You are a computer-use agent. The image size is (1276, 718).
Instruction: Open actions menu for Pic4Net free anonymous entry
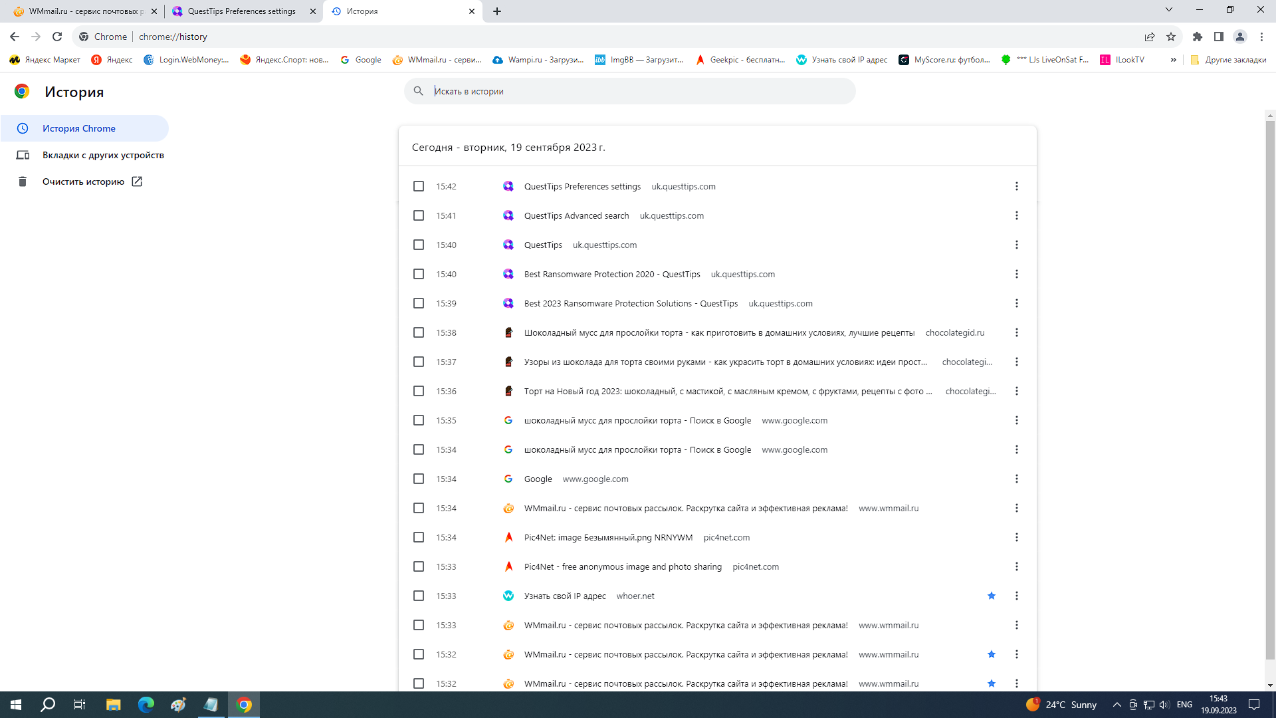click(x=1016, y=566)
